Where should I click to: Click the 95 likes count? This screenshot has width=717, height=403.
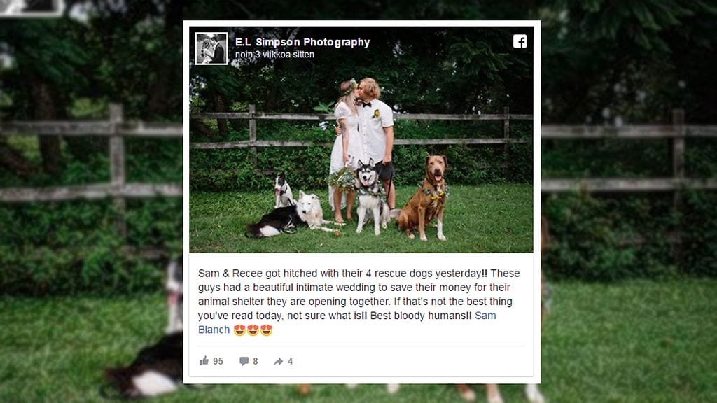(x=218, y=362)
